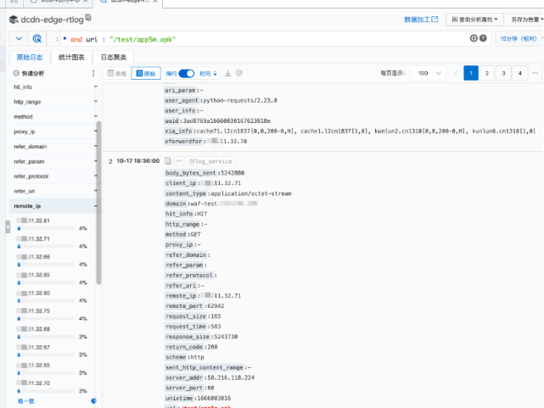The image size is (544, 408).
Task: Click the query settings gear icon
Action: [474, 38]
